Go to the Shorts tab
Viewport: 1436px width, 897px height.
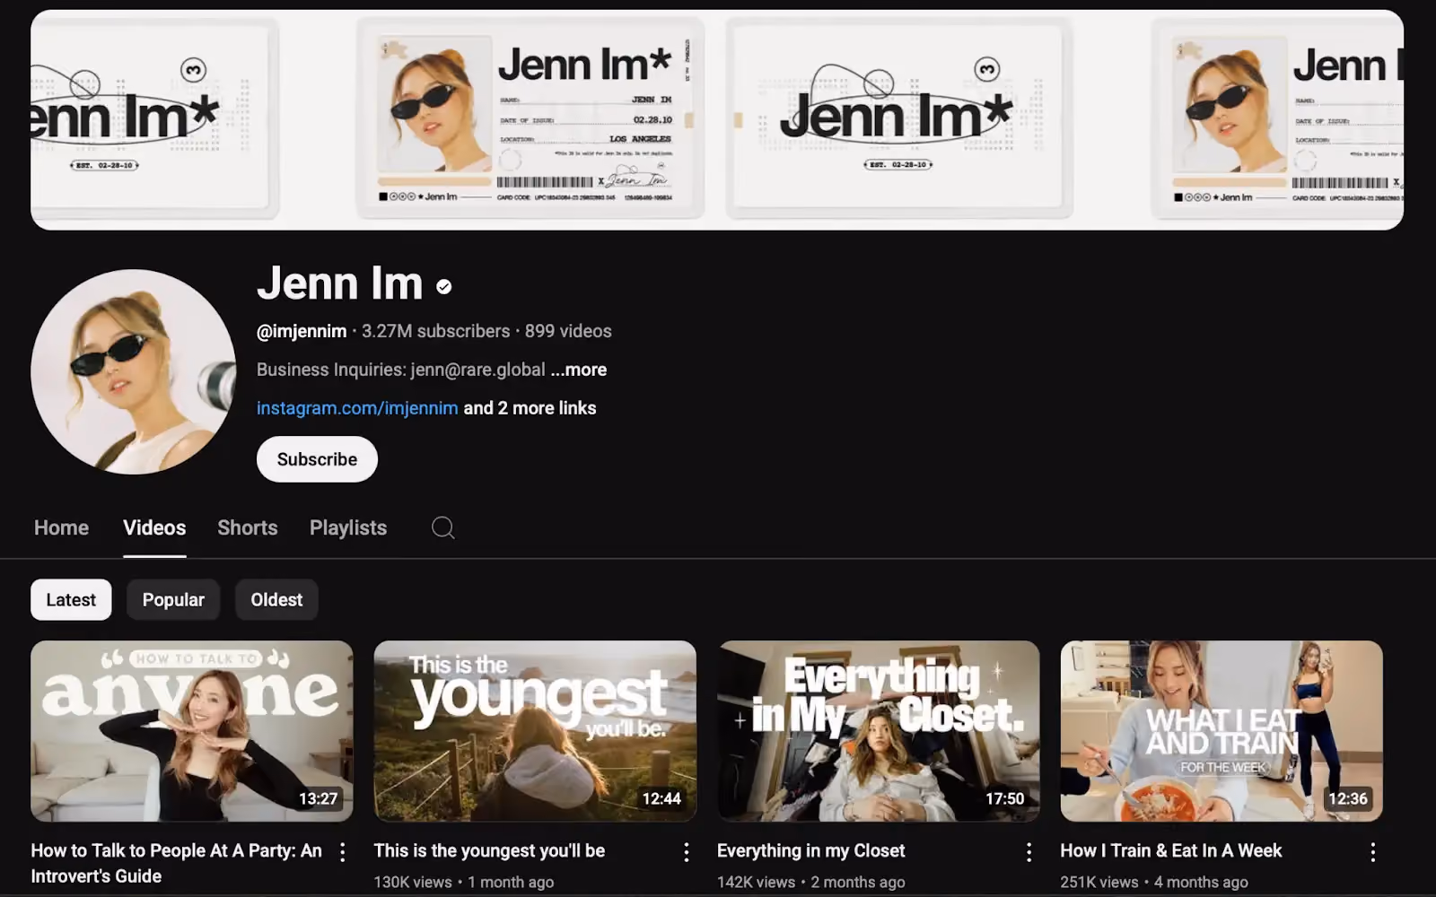[247, 527]
